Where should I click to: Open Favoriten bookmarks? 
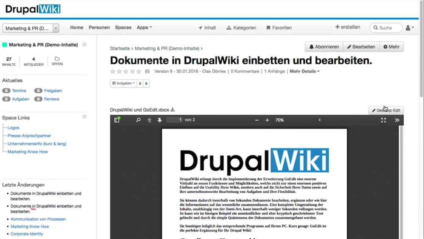click(x=279, y=28)
